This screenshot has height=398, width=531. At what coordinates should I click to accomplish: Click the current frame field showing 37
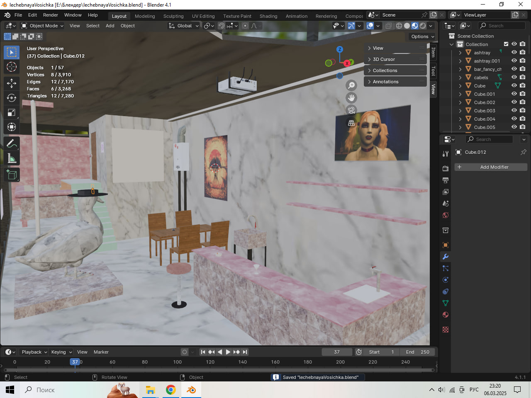point(337,352)
